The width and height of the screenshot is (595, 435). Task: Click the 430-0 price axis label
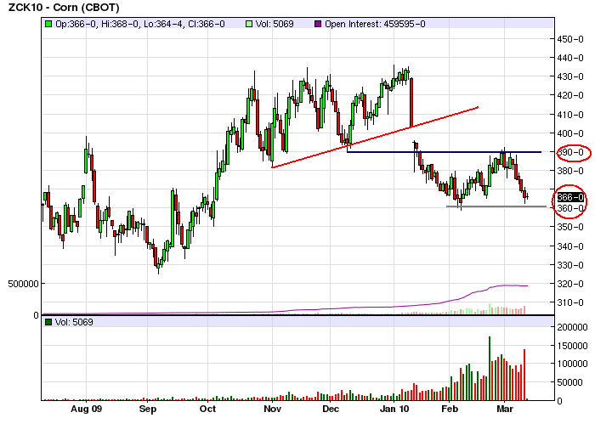pyautogui.click(x=570, y=76)
